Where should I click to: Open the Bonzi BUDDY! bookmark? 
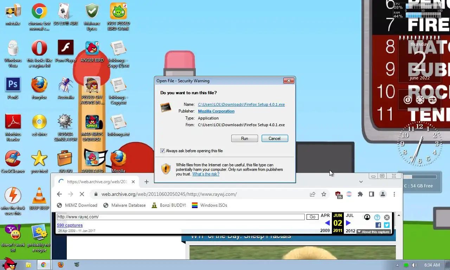point(169,205)
